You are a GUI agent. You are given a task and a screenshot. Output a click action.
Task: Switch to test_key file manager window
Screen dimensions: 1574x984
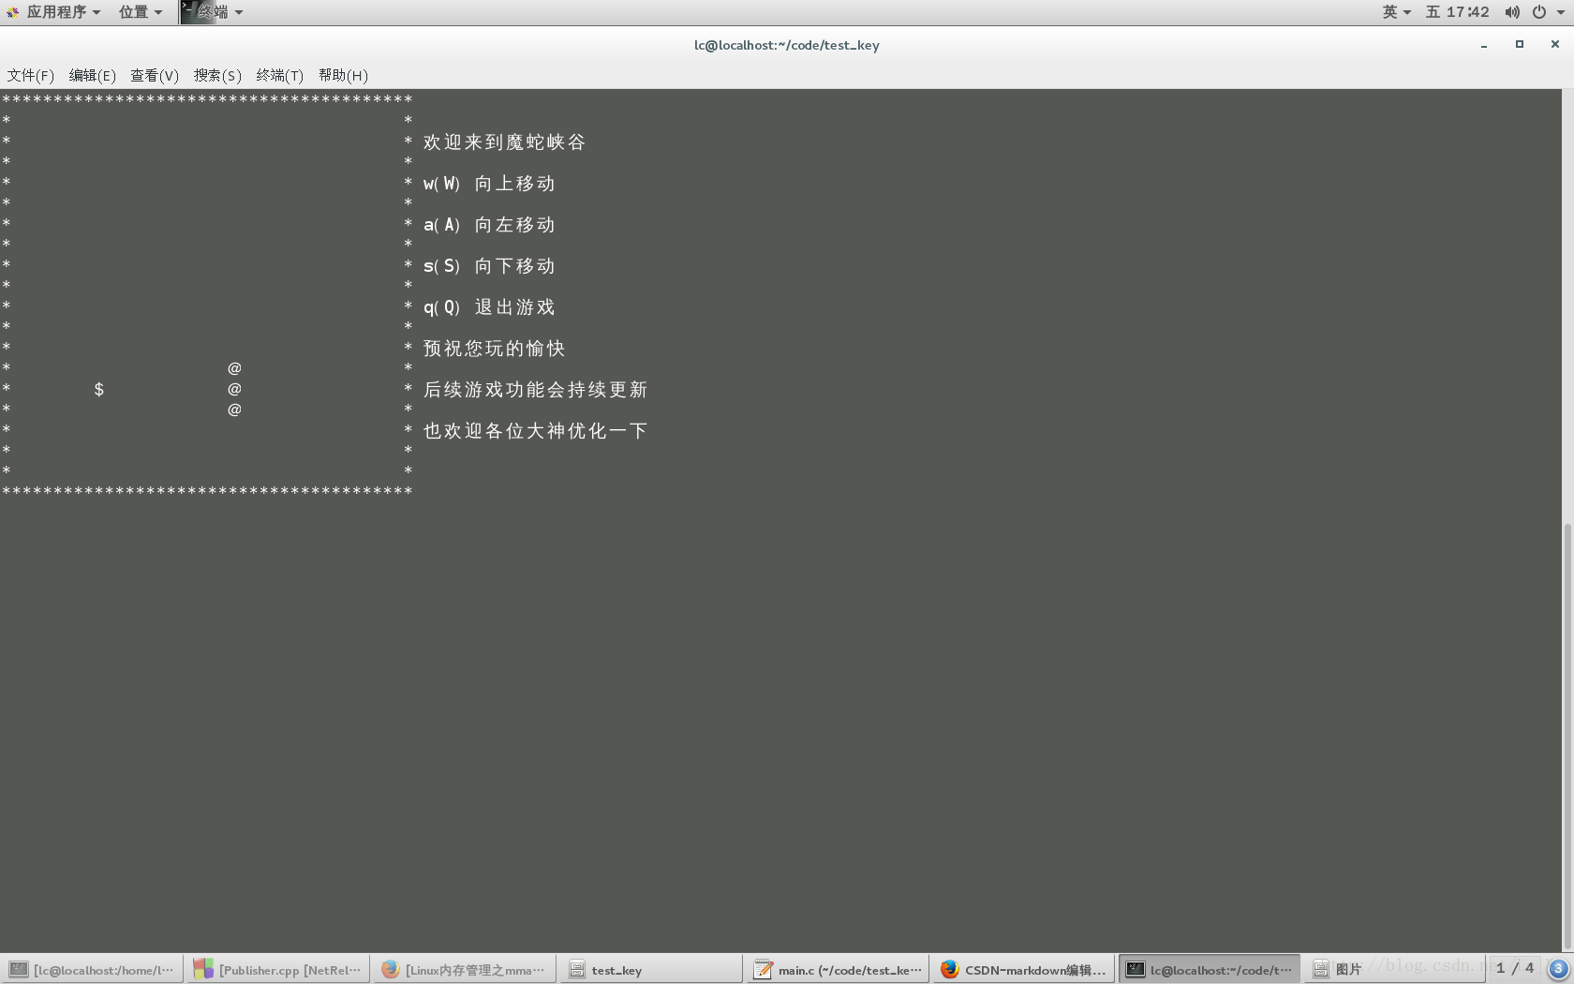coord(651,970)
